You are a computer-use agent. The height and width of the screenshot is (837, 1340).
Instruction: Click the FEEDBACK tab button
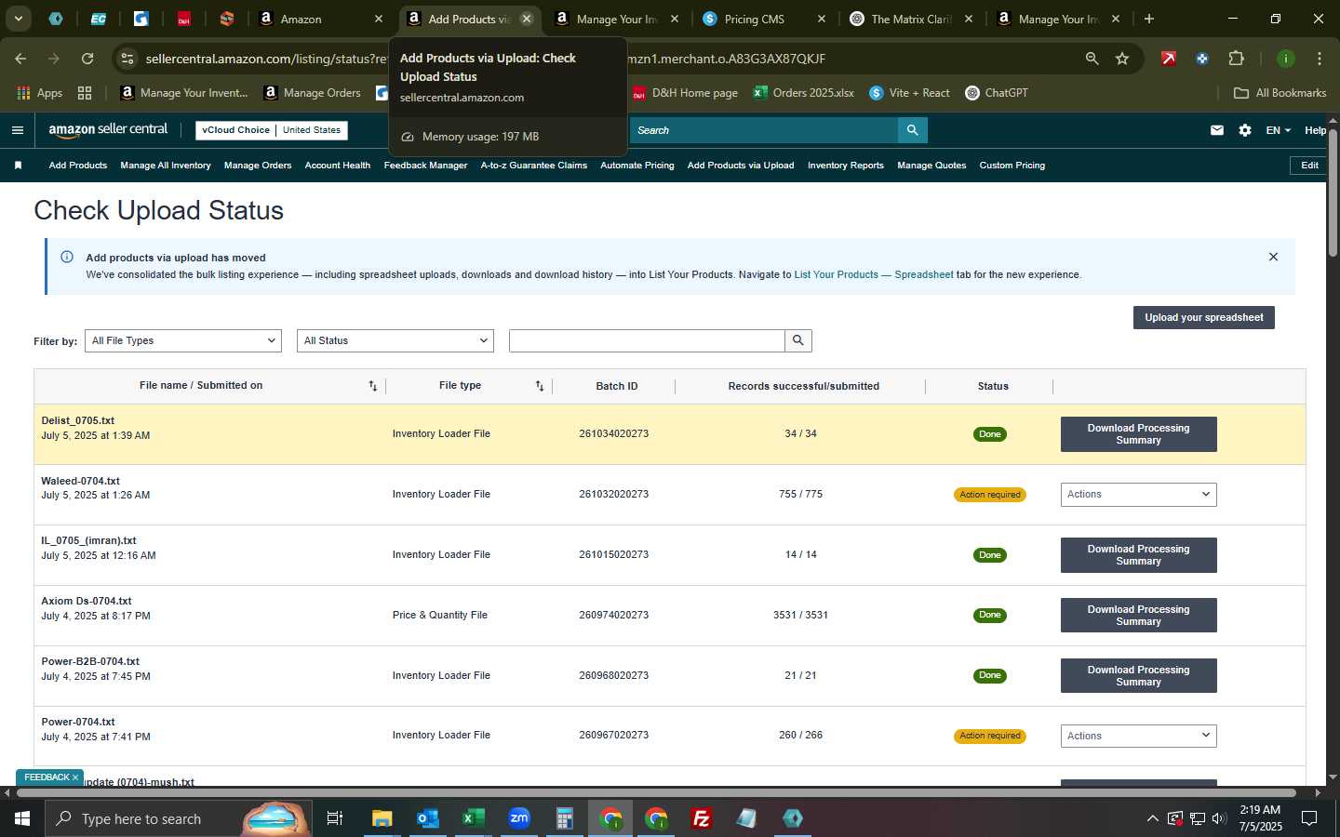(x=47, y=777)
